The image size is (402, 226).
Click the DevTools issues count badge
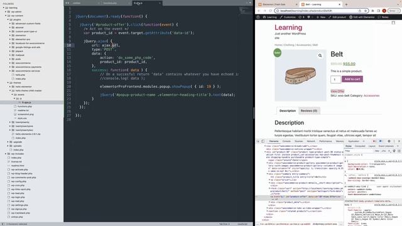tap(381, 141)
